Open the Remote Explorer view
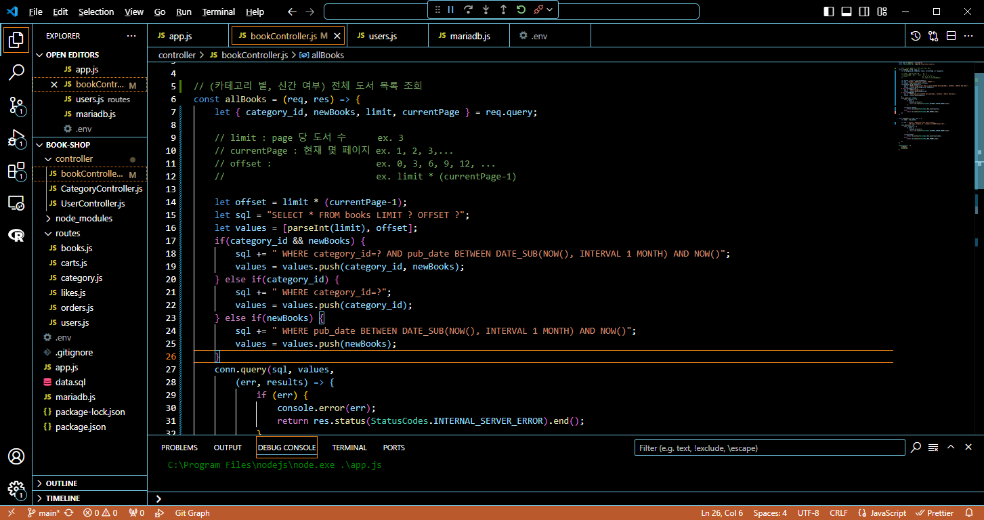984x520 pixels. click(x=16, y=203)
